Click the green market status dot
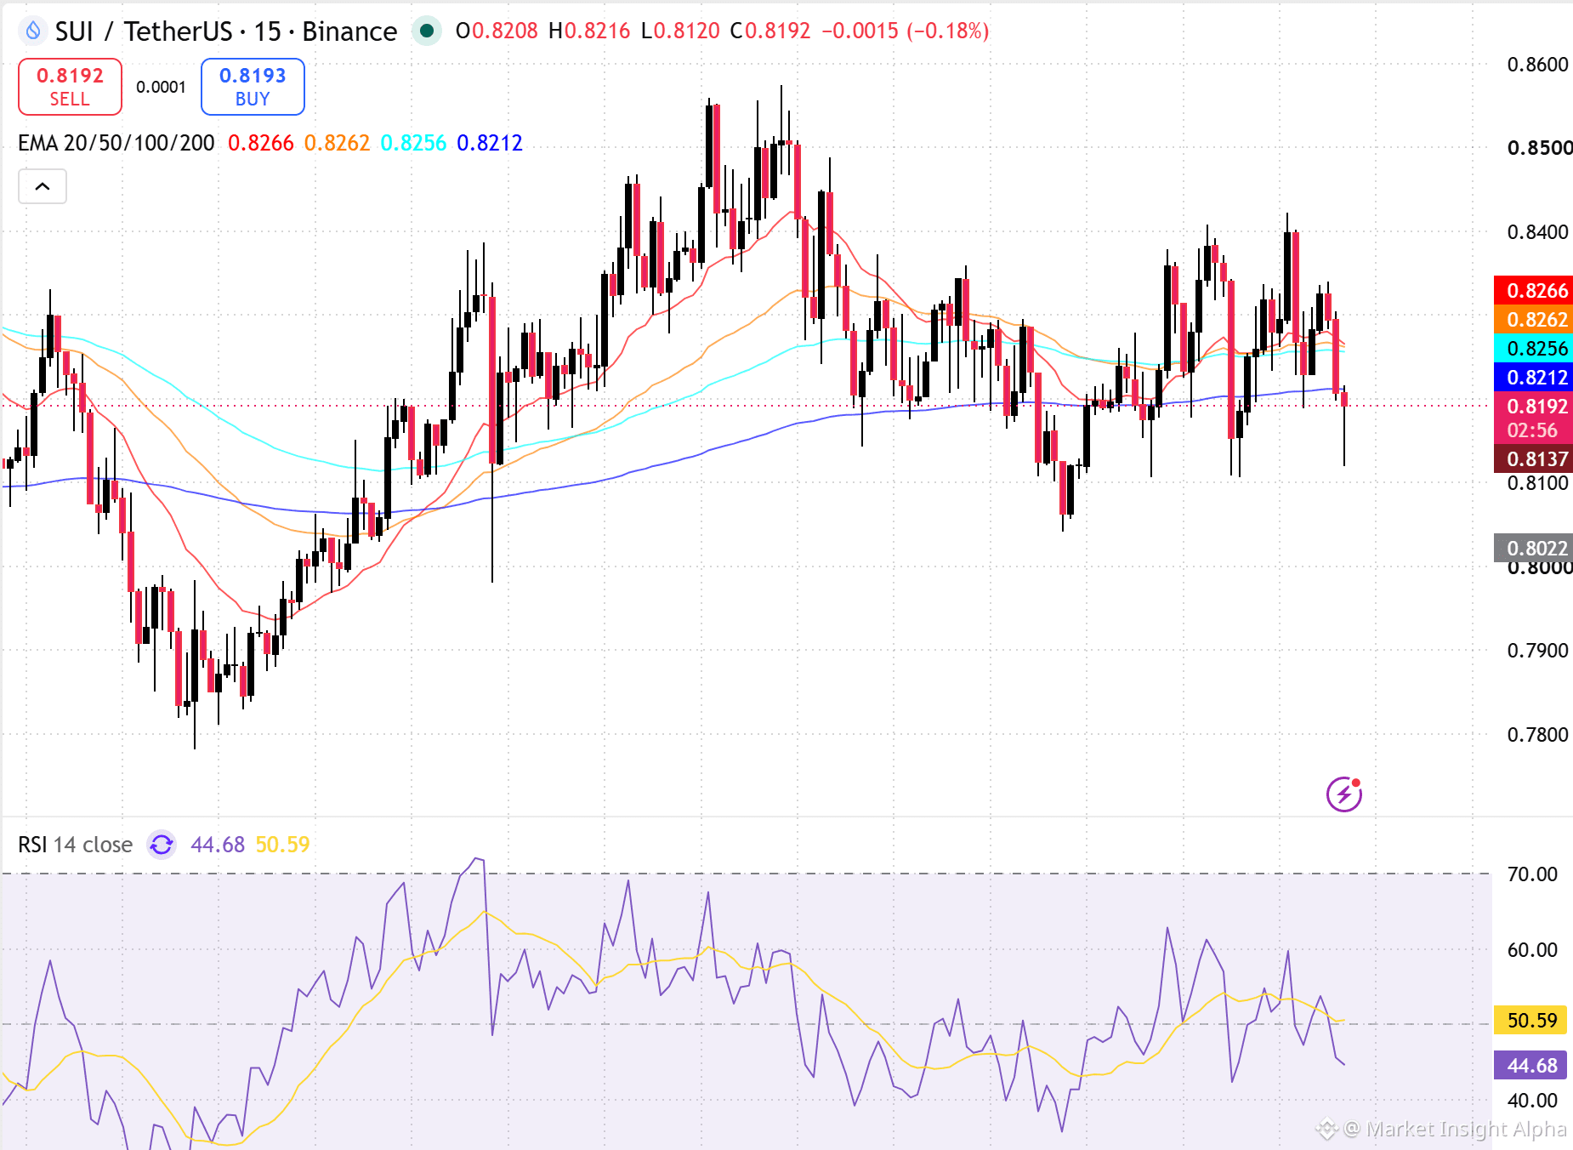 427,31
